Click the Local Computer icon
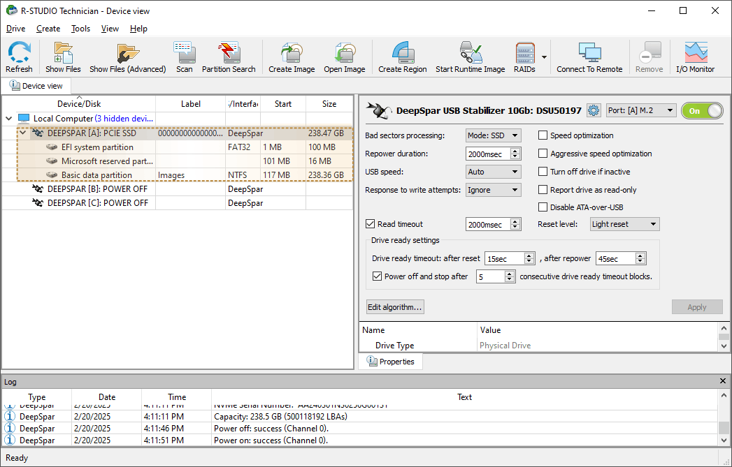 pos(23,119)
